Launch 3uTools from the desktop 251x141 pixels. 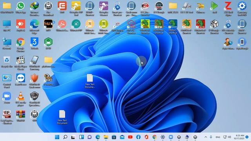click(x=35, y=42)
